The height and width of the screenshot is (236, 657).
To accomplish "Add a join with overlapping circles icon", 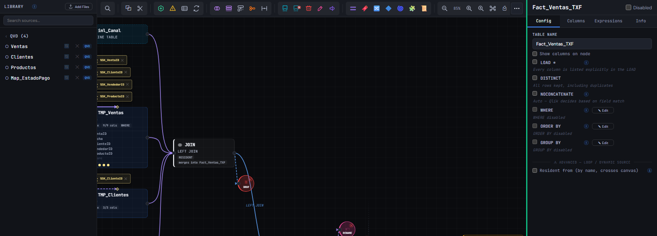I will pyautogui.click(x=217, y=8).
